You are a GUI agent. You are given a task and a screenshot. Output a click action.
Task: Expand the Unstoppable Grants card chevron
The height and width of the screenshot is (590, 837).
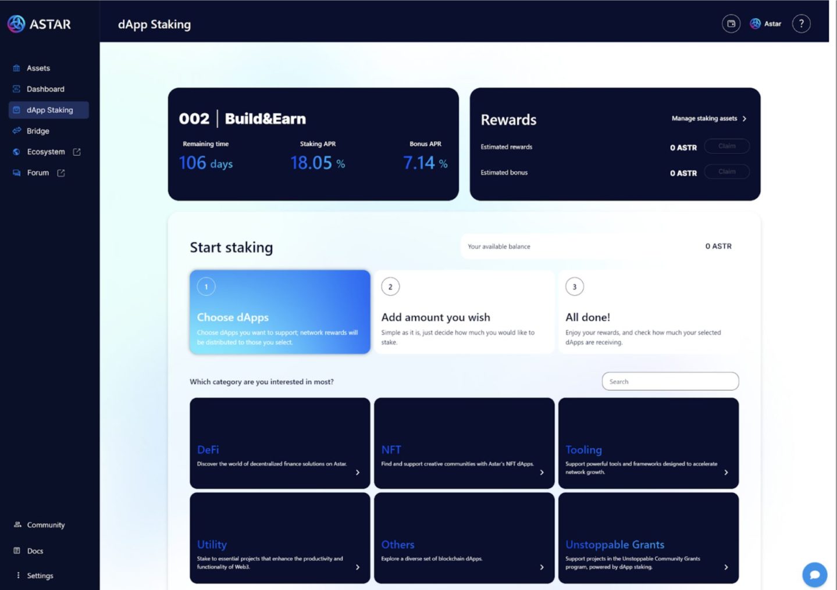[x=726, y=567]
